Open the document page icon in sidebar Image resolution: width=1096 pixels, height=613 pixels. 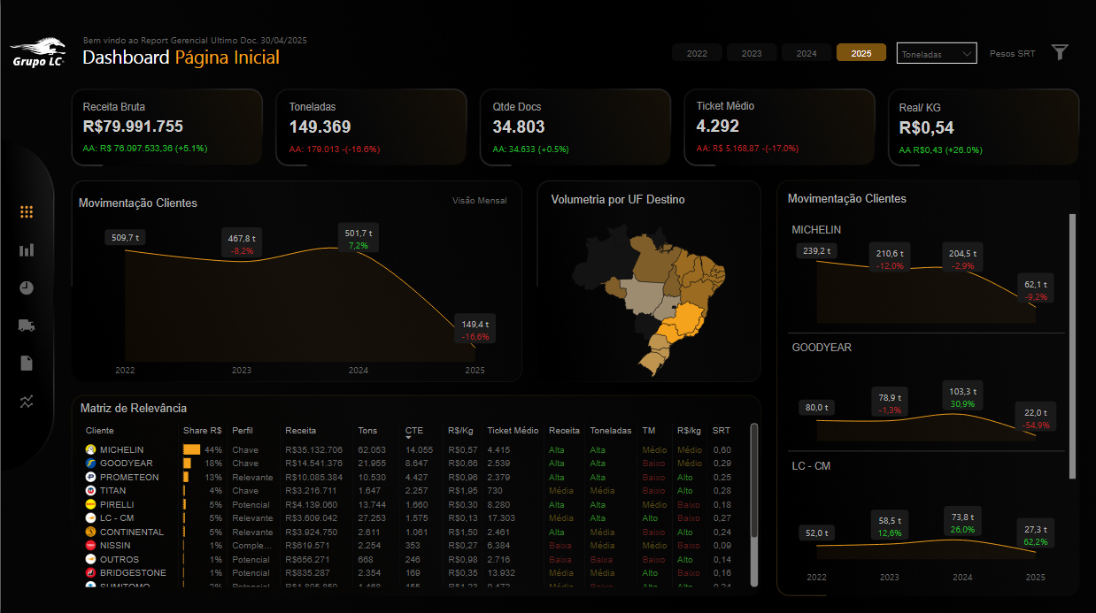click(x=27, y=363)
